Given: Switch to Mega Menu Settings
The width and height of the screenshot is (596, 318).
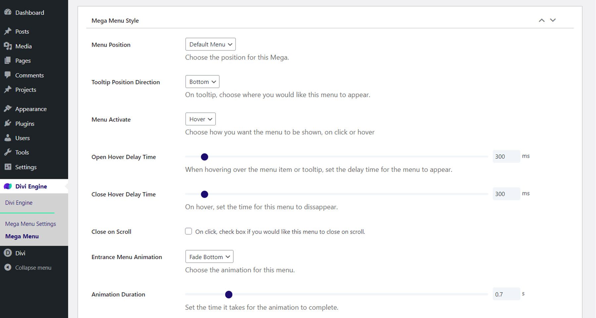Looking at the screenshot, I should (30, 224).
